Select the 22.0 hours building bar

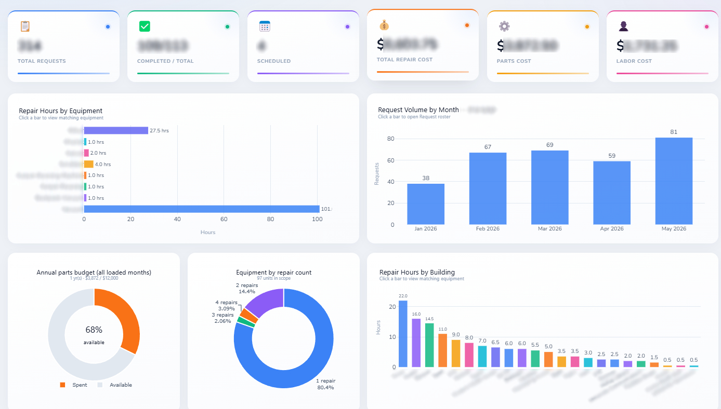[403, 334]
